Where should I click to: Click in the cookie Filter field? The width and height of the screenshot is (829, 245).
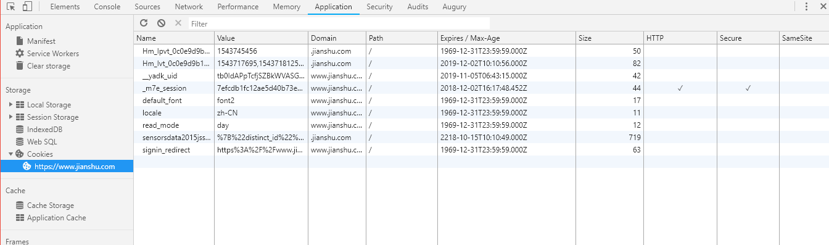coord(339,23)
